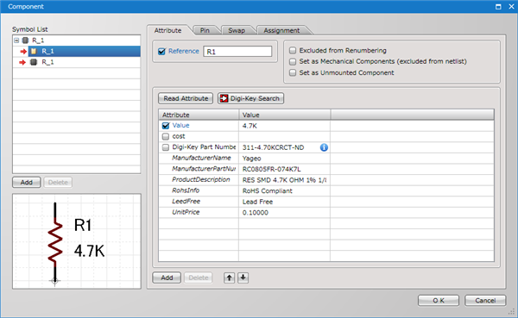Click Delete under the Symbol List

tap(58, 183)
